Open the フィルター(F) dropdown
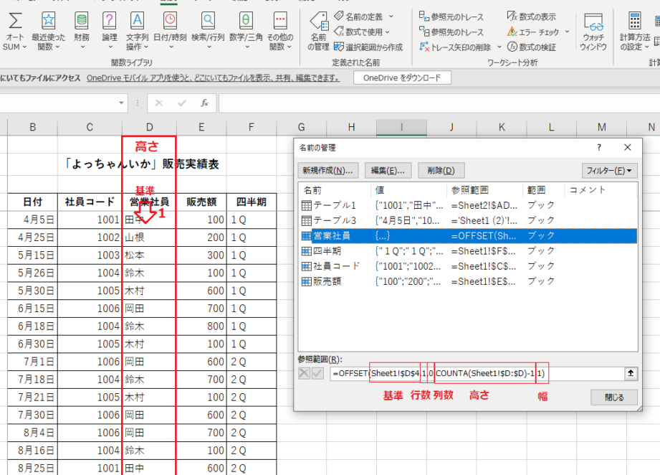This screenshot has width=660, height=475. click(610, 171)
